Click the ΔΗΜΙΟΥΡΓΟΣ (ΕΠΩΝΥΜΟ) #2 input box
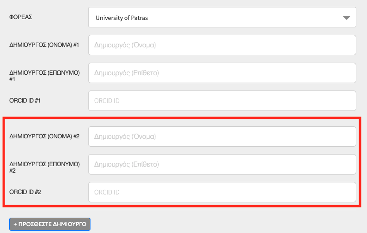Viewport: 367px width, 233px height. (x=222, y=164)
